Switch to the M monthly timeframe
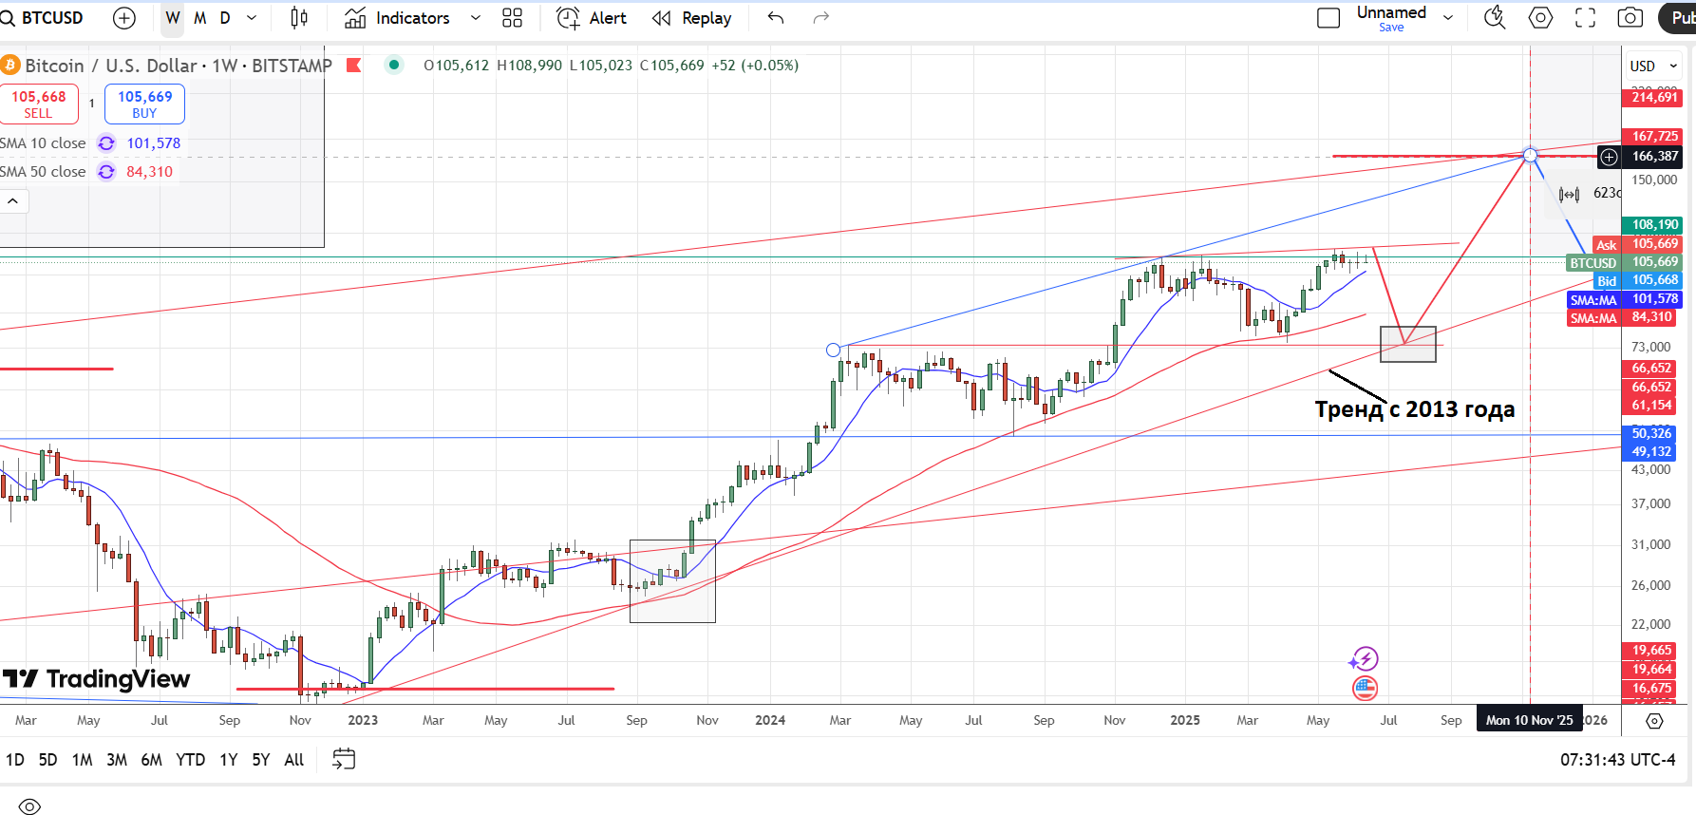 [199, 18]
